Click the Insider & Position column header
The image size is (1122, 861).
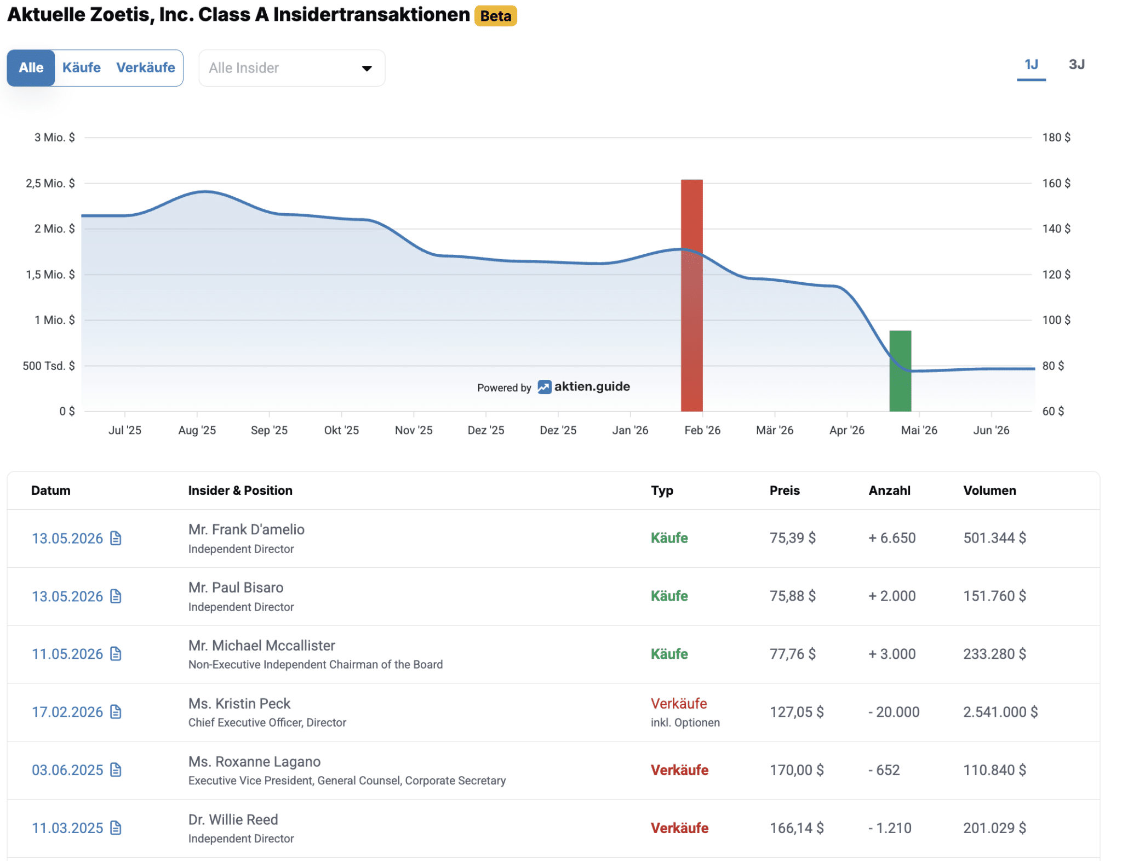click(x=240, y=491)
